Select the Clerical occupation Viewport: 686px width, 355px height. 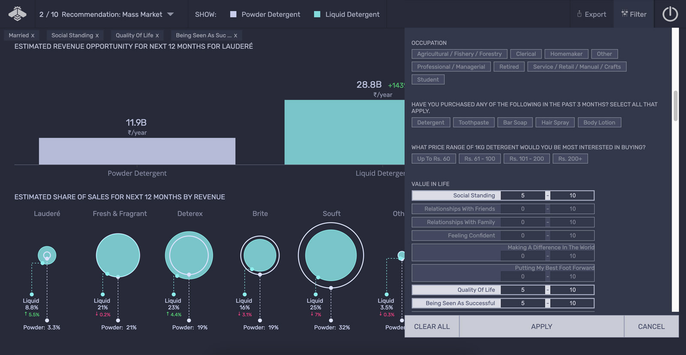526,54
